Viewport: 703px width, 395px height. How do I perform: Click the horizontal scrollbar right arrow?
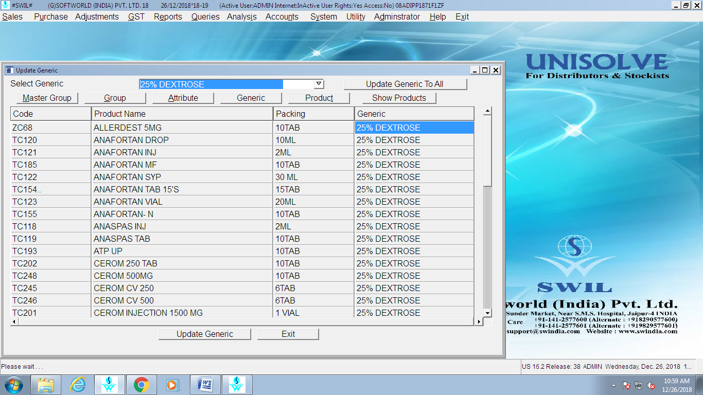tap(478, 321)
